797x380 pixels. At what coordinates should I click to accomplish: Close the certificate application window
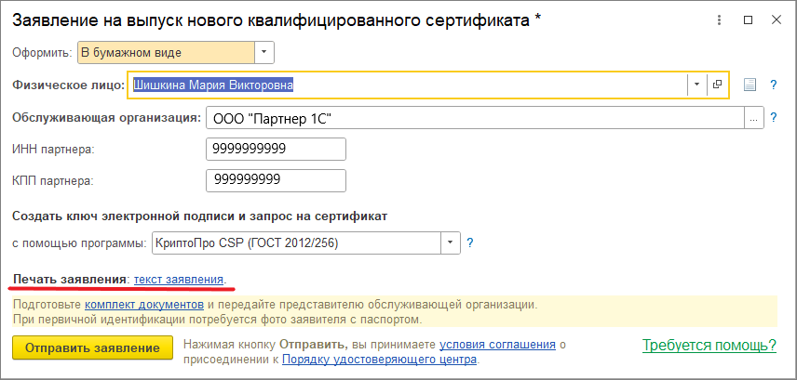click(x=775, y=20)
